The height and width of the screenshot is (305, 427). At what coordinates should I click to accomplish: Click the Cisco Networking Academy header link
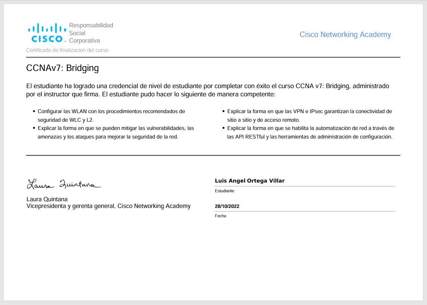pyautogui.click(x=345, y=35)
